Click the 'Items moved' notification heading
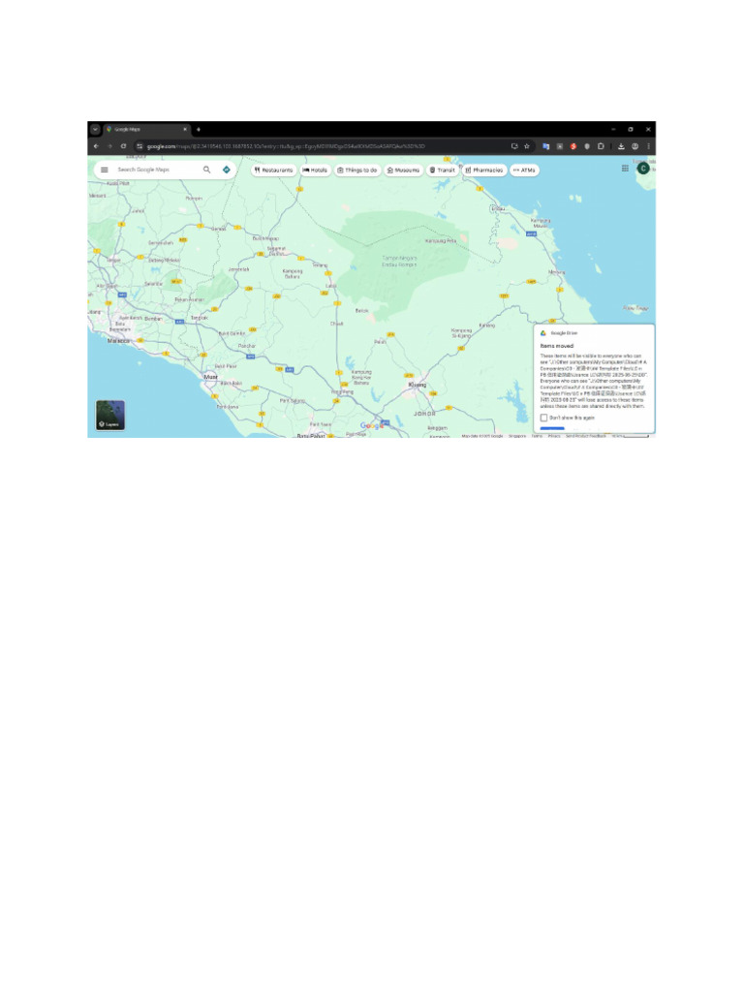This screenshot has width=744, height=992. coord(557,346)
